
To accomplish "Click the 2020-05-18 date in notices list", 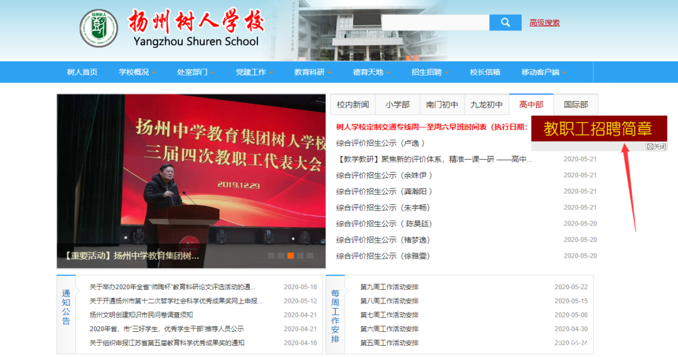I will pos(300,287).
